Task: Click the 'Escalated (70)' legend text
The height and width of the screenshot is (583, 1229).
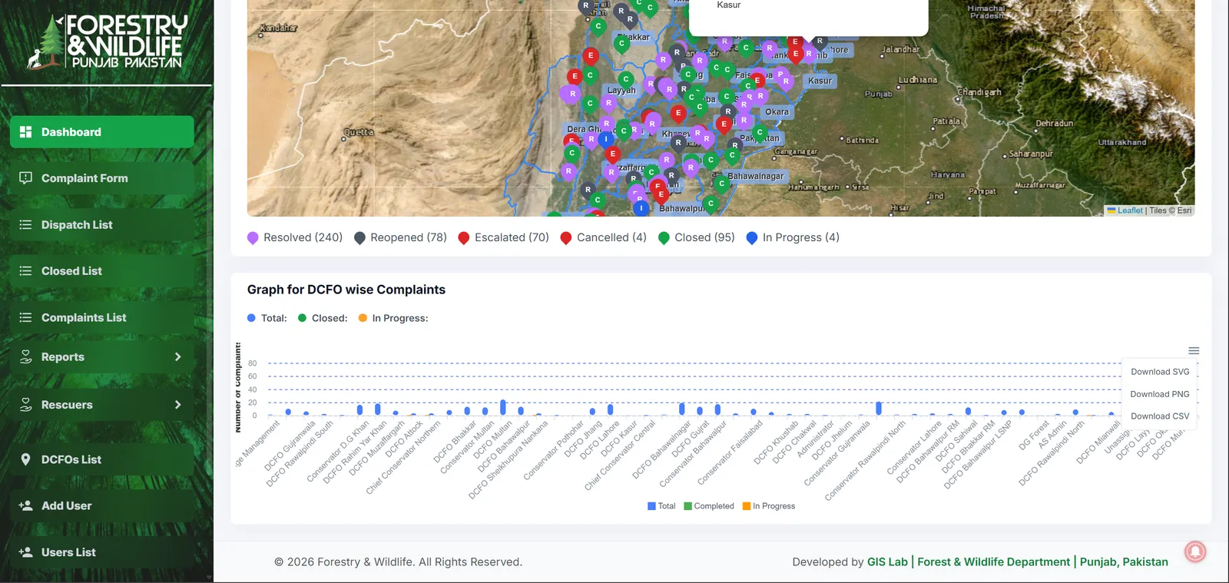Action: coord(512,238)
